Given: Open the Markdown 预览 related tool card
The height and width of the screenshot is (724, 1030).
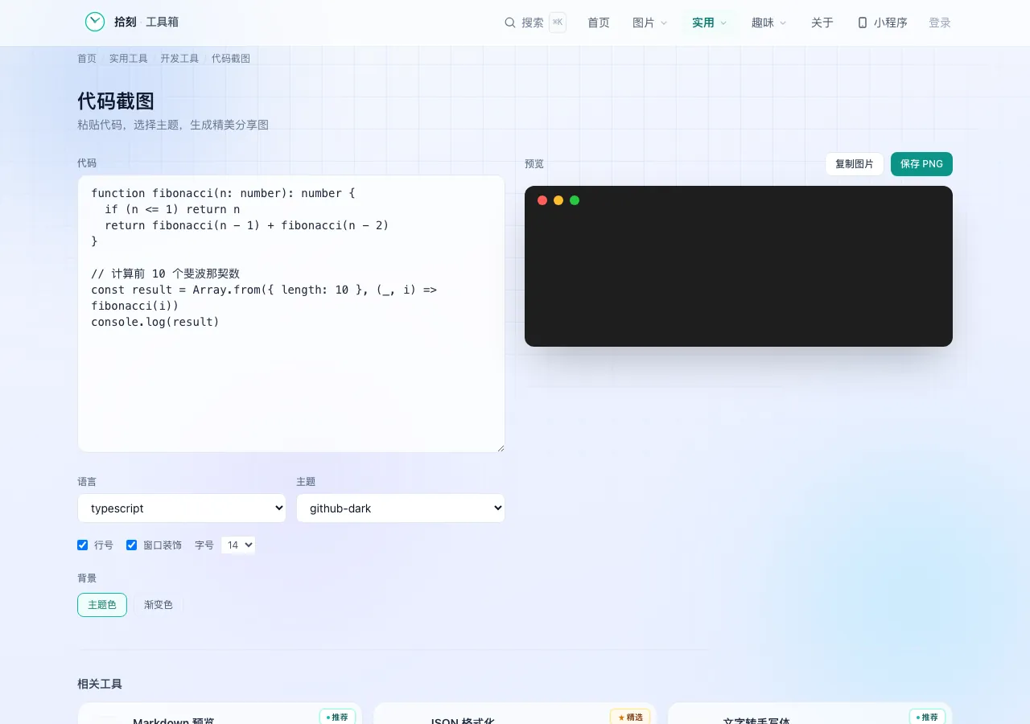Looking at the screenshot, I should point(220,714).
